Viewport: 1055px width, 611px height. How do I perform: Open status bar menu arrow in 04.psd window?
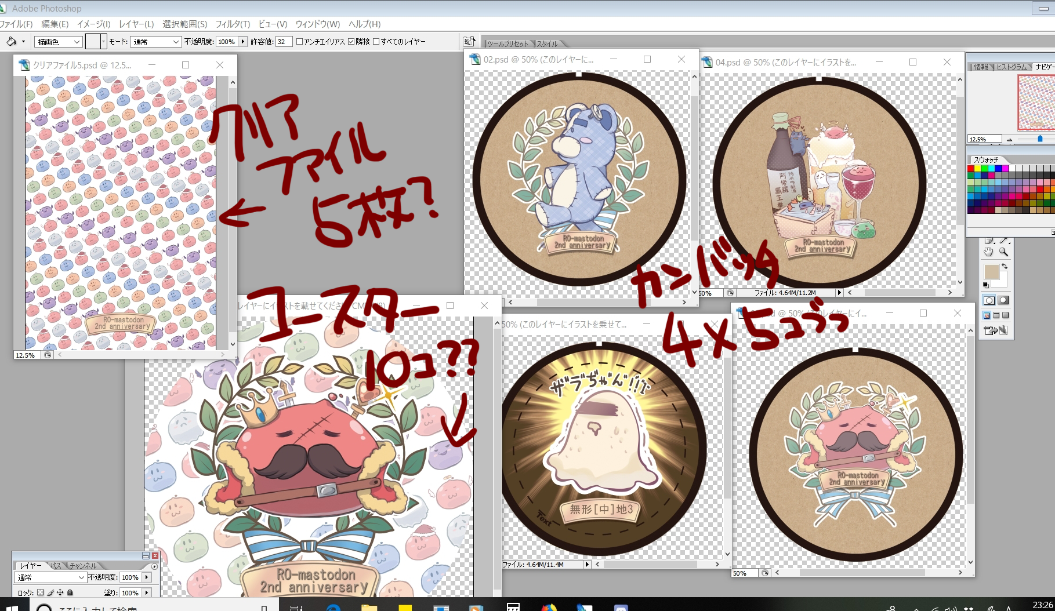[839, 293]
